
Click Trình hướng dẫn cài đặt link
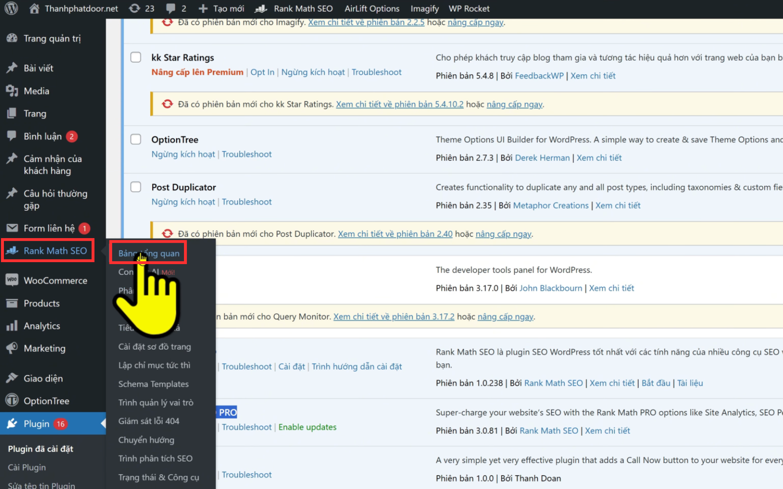(x=357, y=366)
